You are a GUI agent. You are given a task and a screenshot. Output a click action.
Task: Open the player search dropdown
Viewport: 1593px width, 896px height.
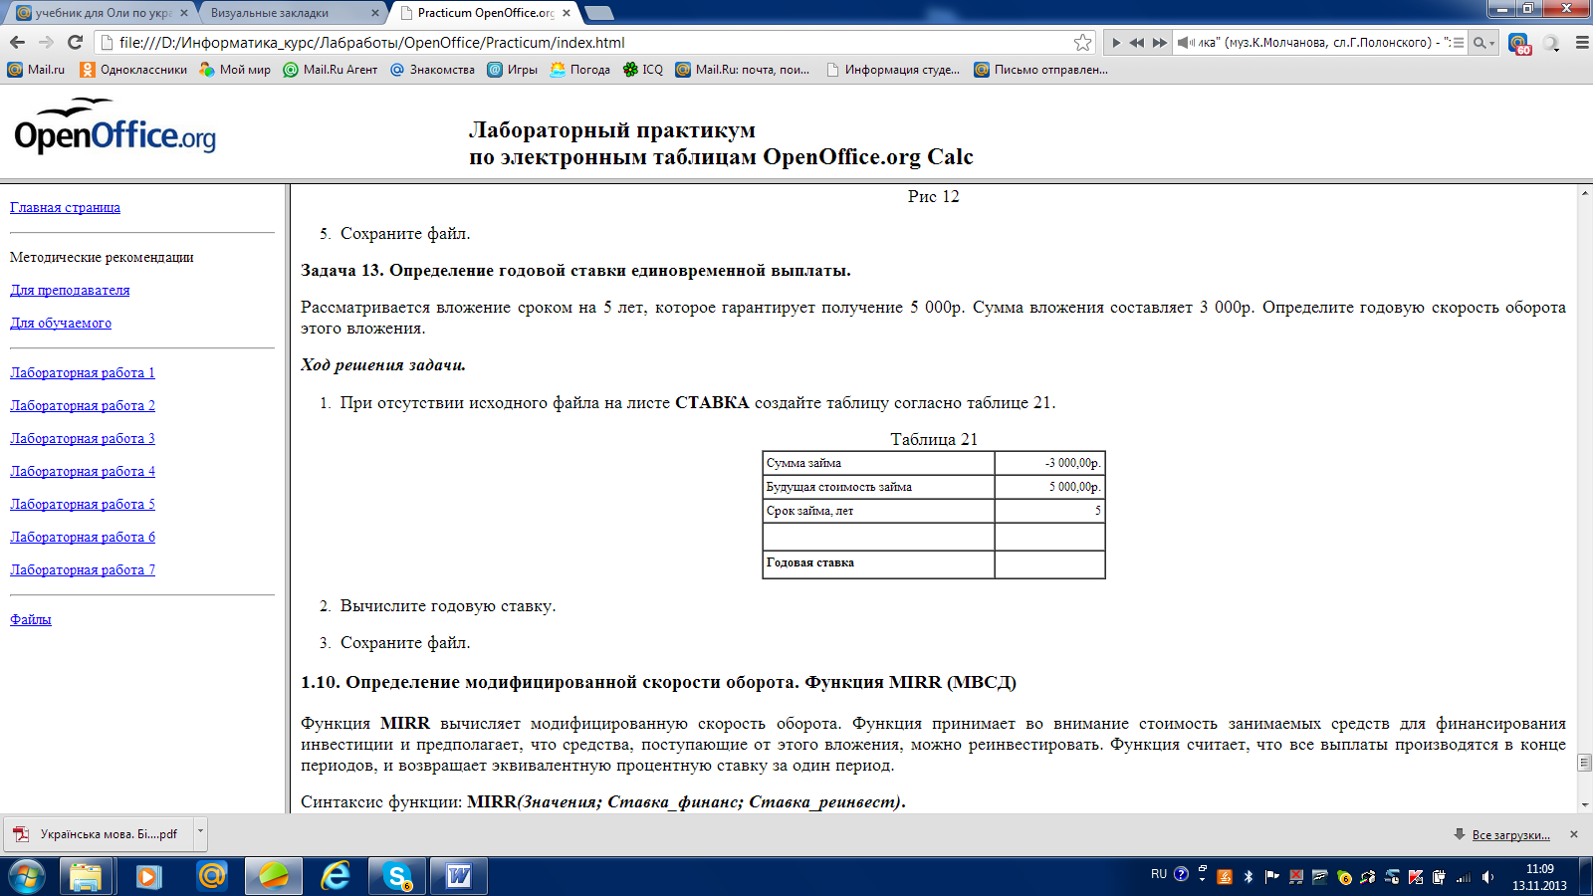coord(1483,43)
